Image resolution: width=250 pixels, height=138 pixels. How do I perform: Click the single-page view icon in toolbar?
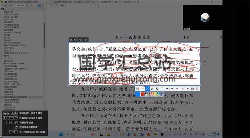[43, 5]
